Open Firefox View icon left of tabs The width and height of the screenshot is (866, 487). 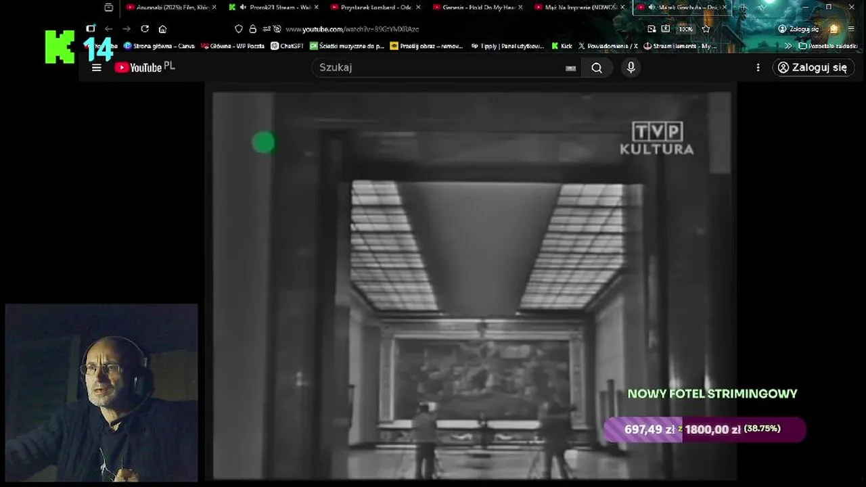pyautogui.click(x=109, y=7)
